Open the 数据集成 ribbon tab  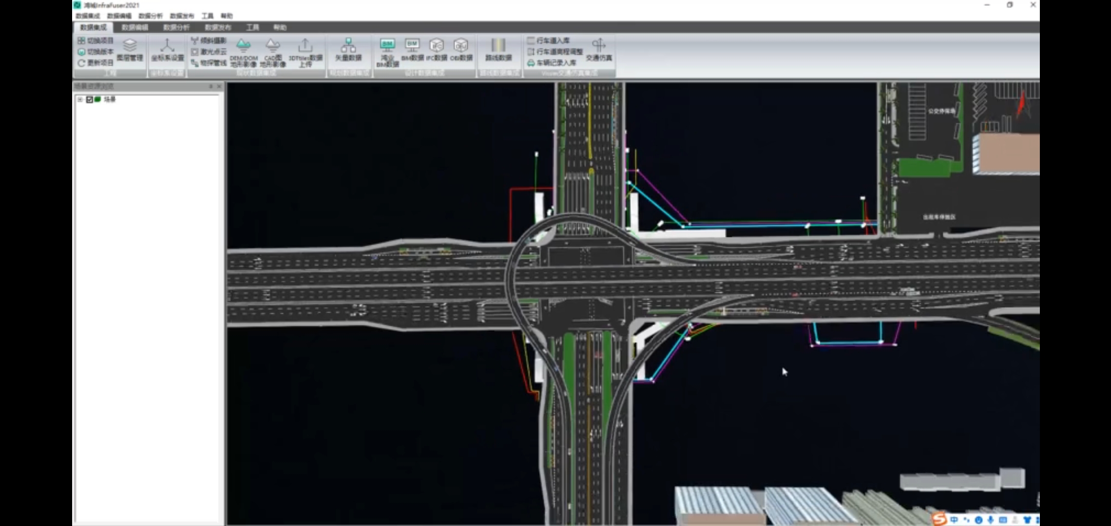pos(93,27)
